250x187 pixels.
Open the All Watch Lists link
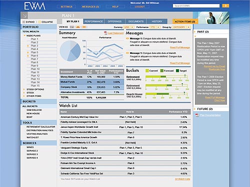tap(182, 179)
